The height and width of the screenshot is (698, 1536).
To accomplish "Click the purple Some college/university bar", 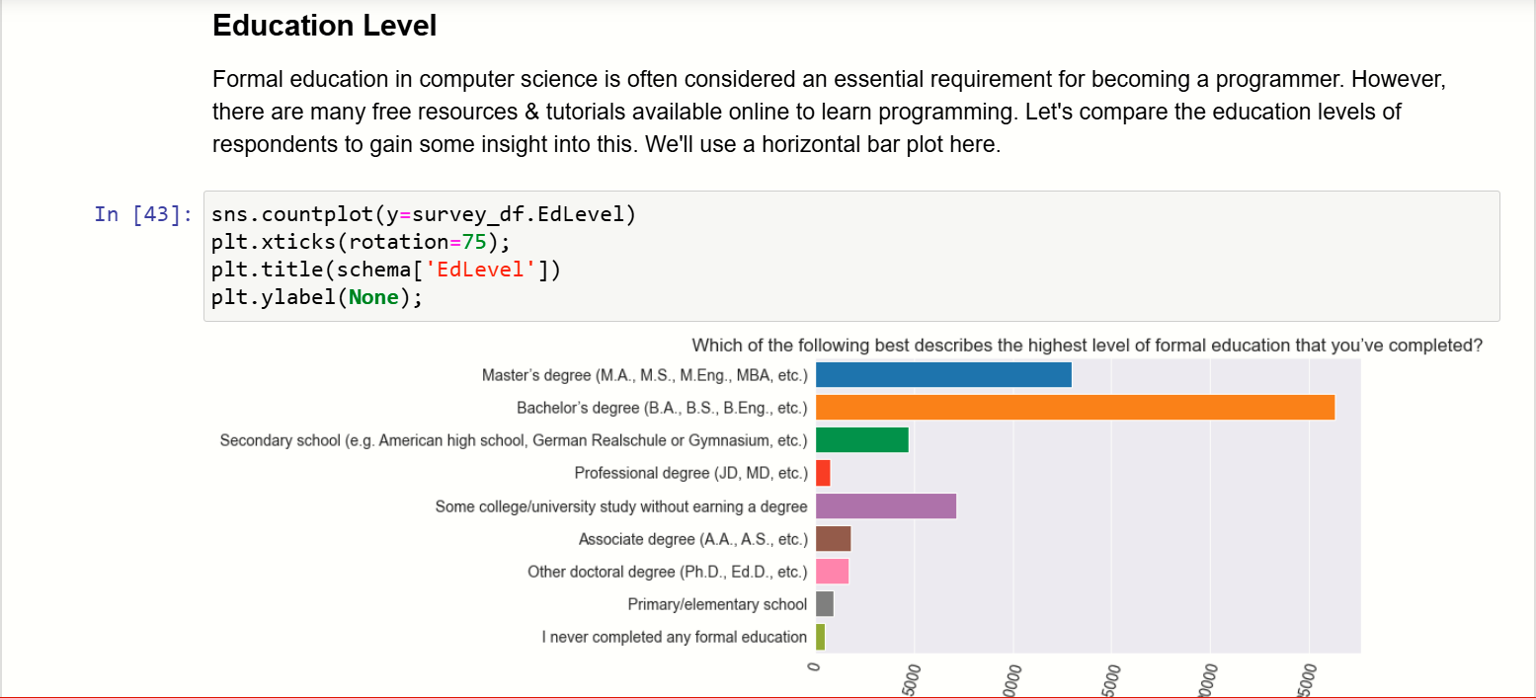I will point(885,506).
